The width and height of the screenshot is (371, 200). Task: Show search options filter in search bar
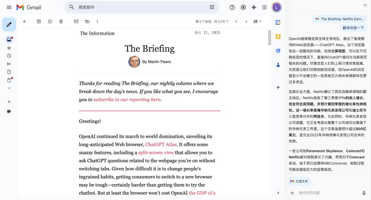(212, 7)
